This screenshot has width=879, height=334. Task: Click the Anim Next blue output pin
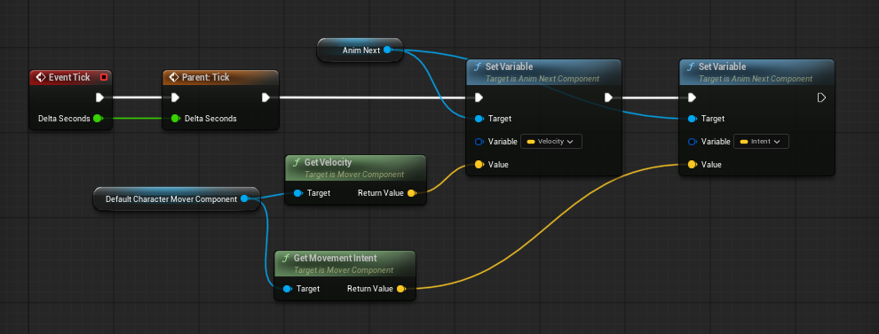[387, 50]
